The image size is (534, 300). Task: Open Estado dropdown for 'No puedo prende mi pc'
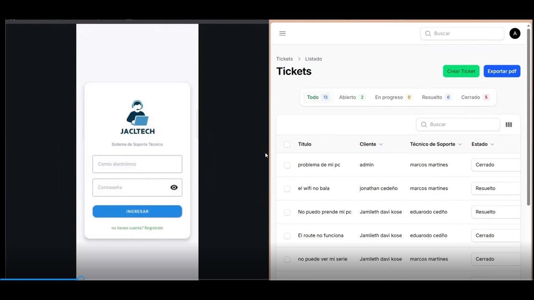tap(496, 212)
